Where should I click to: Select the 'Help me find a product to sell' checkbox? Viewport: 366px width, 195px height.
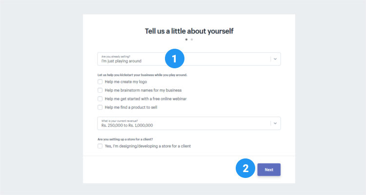tap(100, 107)
